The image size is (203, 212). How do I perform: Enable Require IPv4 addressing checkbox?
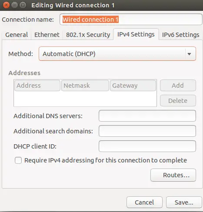click(x=18, y=160)
